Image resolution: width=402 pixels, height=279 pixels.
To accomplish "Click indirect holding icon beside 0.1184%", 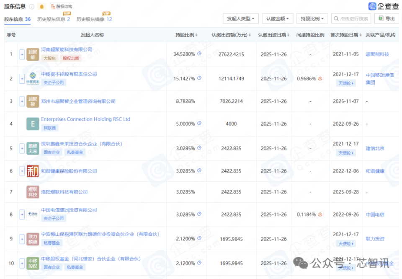I will tap(320, 214).
